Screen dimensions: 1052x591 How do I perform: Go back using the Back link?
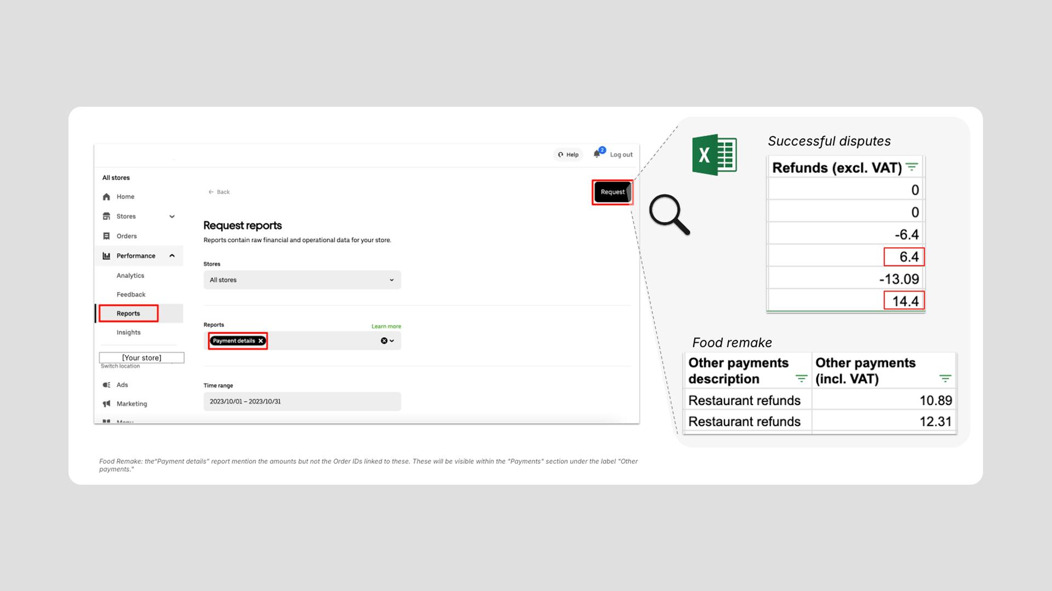(219, 192)
